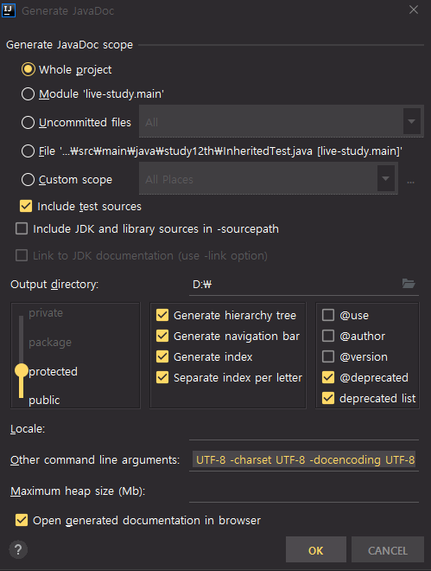Toggle Link to JDK documentation checkbox
The height and width of the screenshot is (571, 431).
(x=22, y=255)
